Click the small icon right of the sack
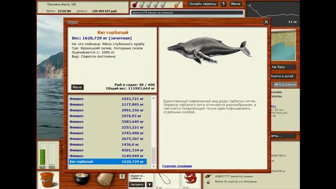Viewport: 336px width, 189px height. point(122,176)
